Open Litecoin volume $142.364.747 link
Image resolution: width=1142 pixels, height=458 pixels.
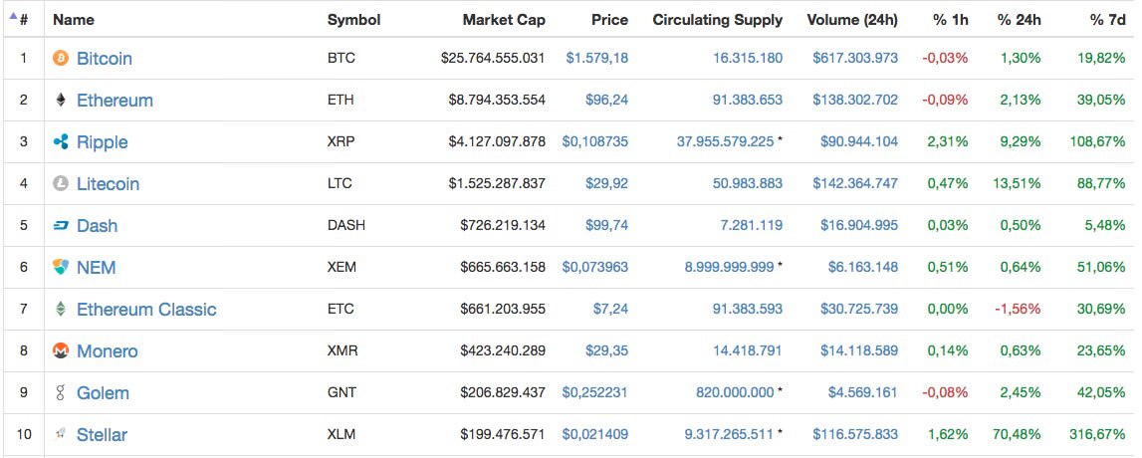(855, 183)
